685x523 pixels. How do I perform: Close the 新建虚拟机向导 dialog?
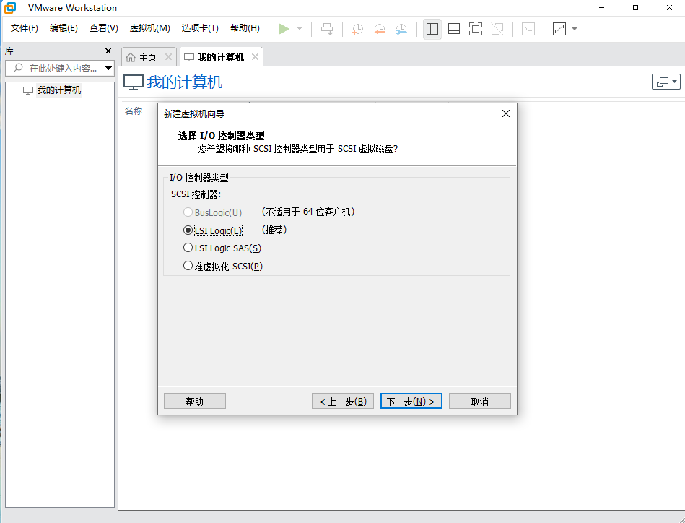tap(506, 113)
